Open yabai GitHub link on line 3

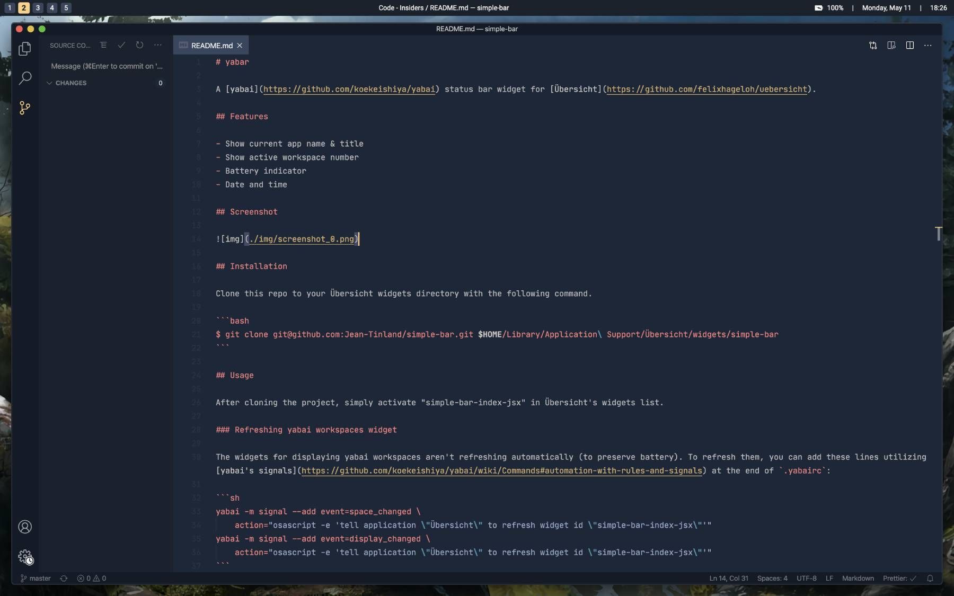(349, 90)
